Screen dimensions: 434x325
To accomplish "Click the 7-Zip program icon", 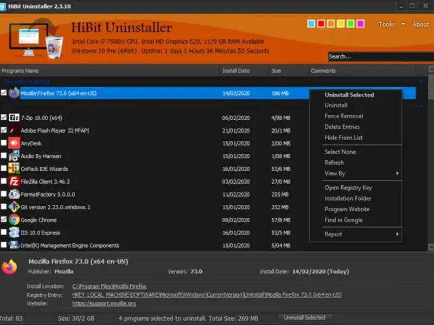I will (x=14, y=118).
